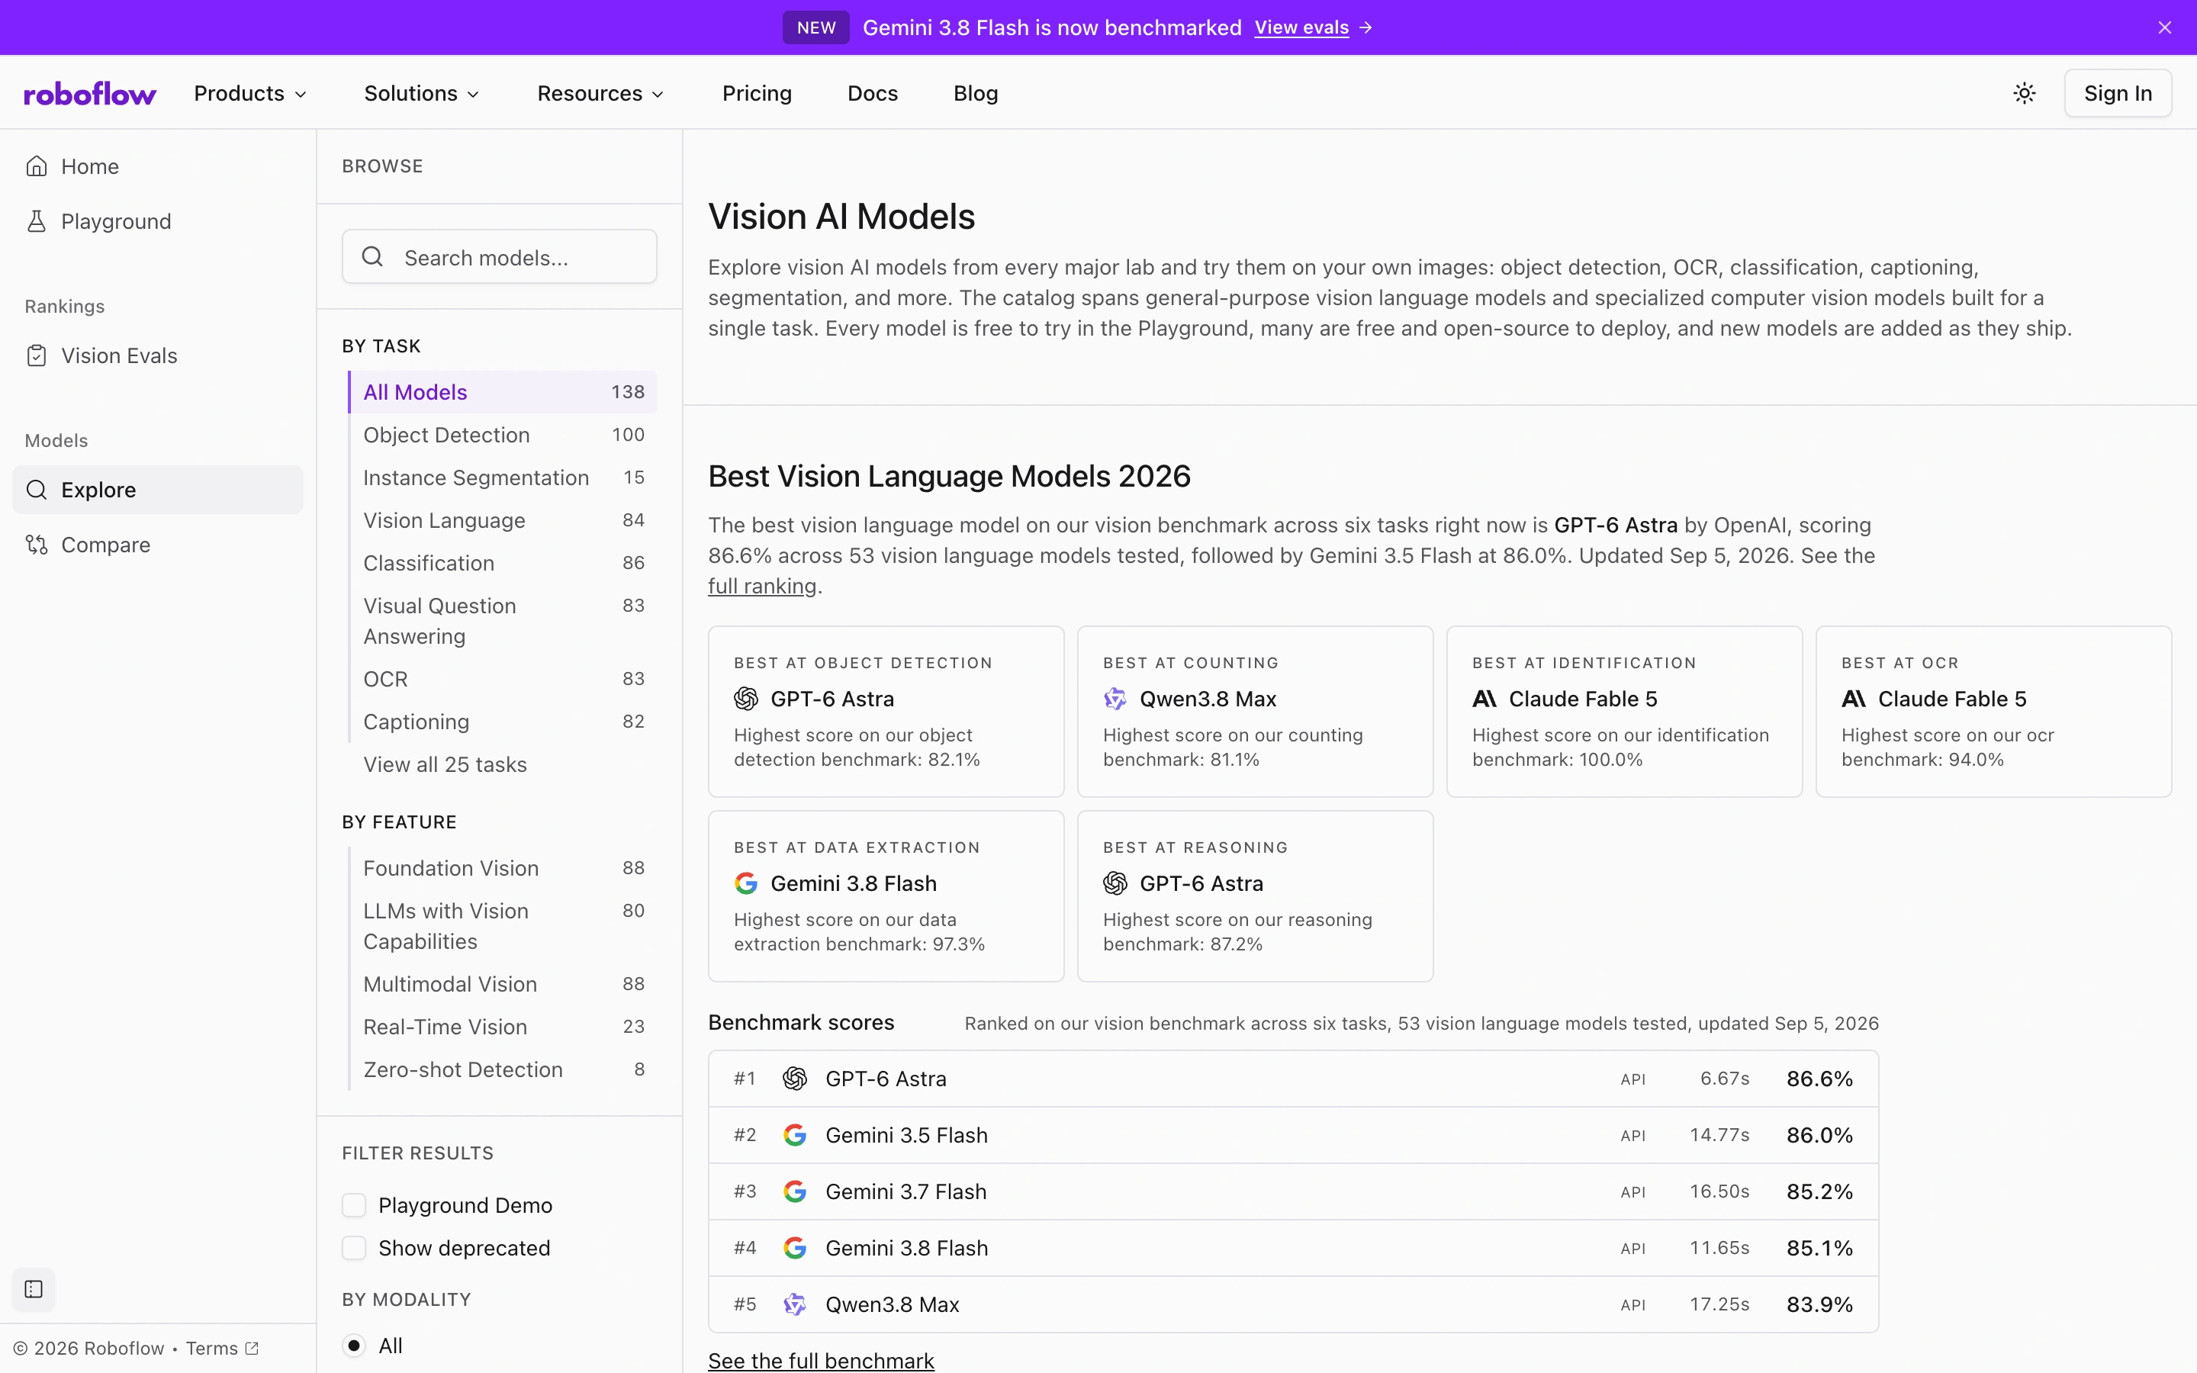This screenshot has width=2197, height=1373.
Task: Click Anthropic icon in Best at Identification card
Action: [1485, 699]
